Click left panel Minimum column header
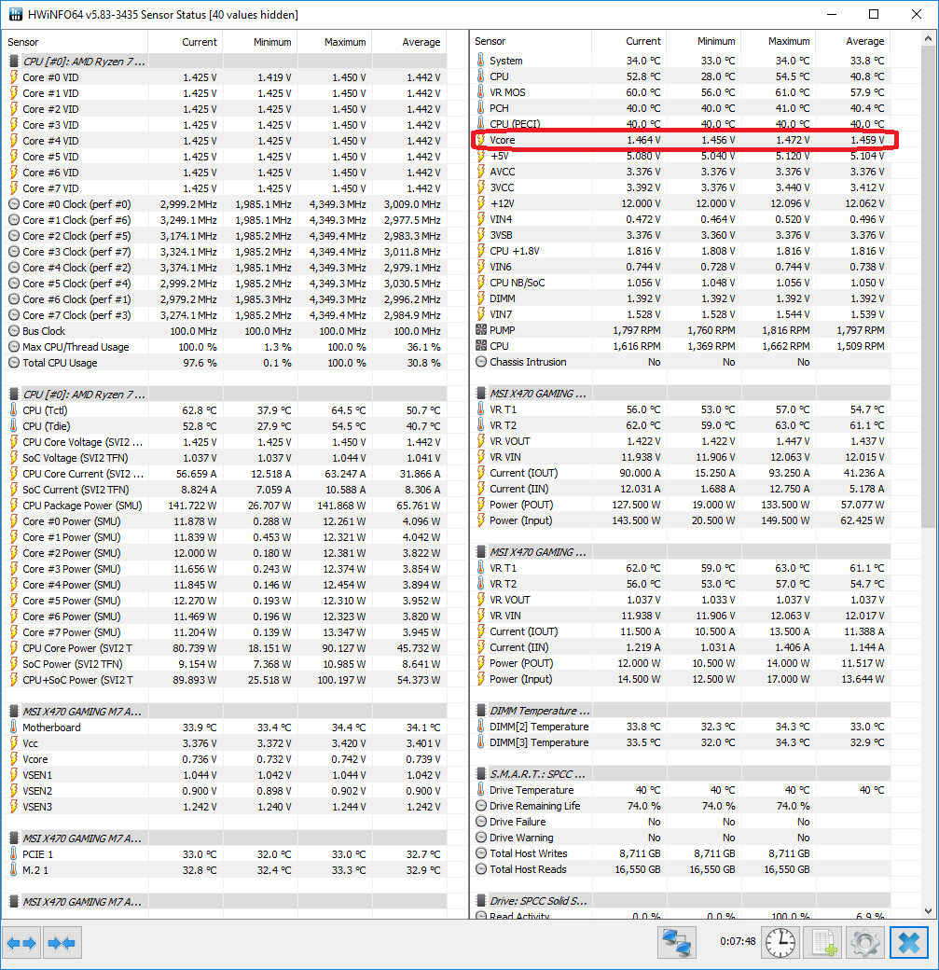Image resolution: width=939 pixels, height=970 pixels. [x=260, y=42]
